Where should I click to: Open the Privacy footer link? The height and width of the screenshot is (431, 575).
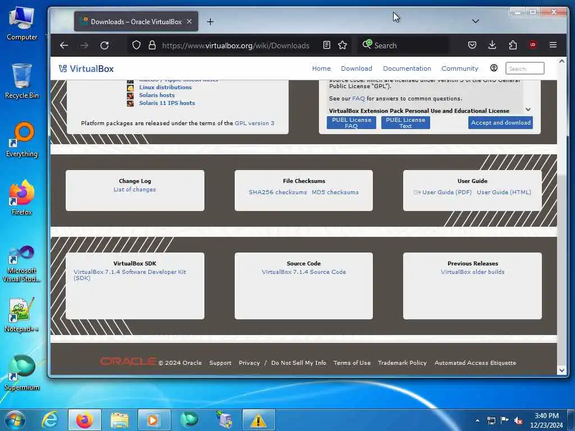click(249, 363)
